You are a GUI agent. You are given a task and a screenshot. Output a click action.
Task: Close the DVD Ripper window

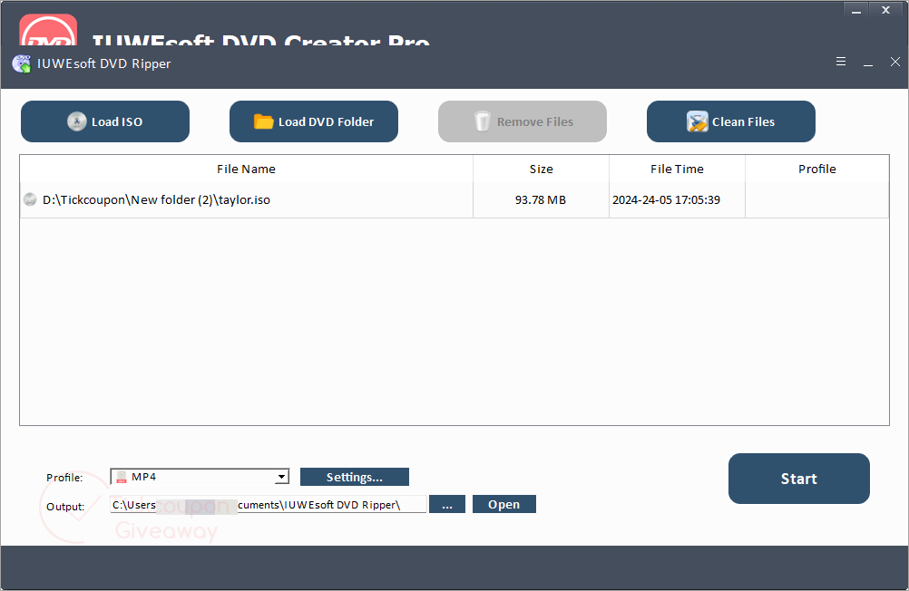[x=895, y=62]
